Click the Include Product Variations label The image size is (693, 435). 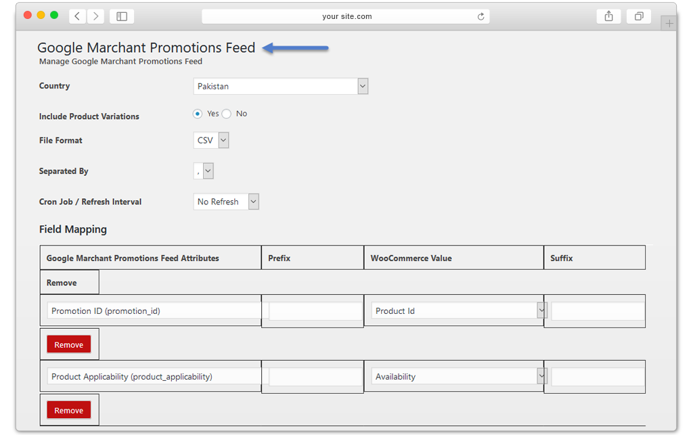point(89,116)
